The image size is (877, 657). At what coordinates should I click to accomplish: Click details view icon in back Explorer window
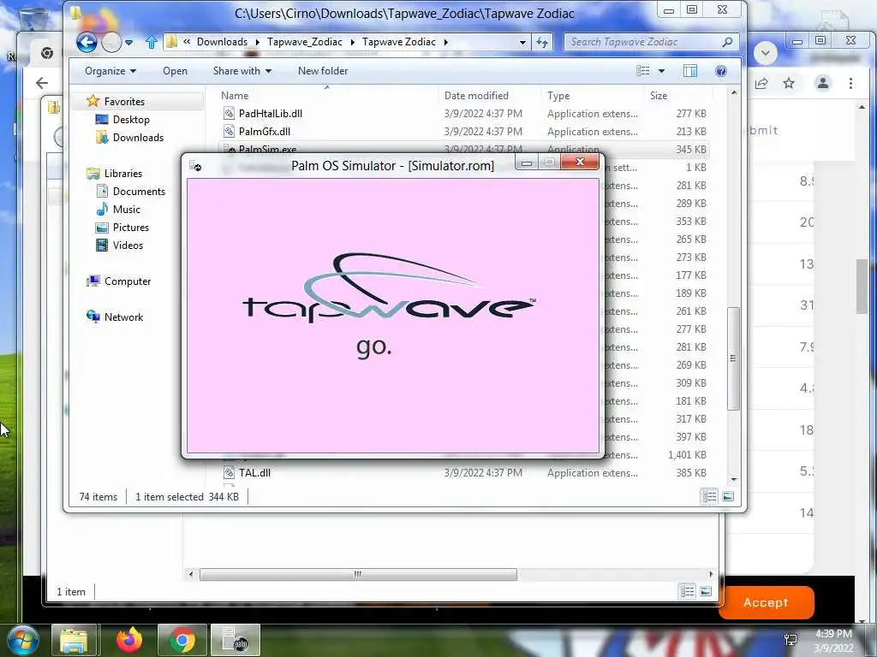click(688, 591)
